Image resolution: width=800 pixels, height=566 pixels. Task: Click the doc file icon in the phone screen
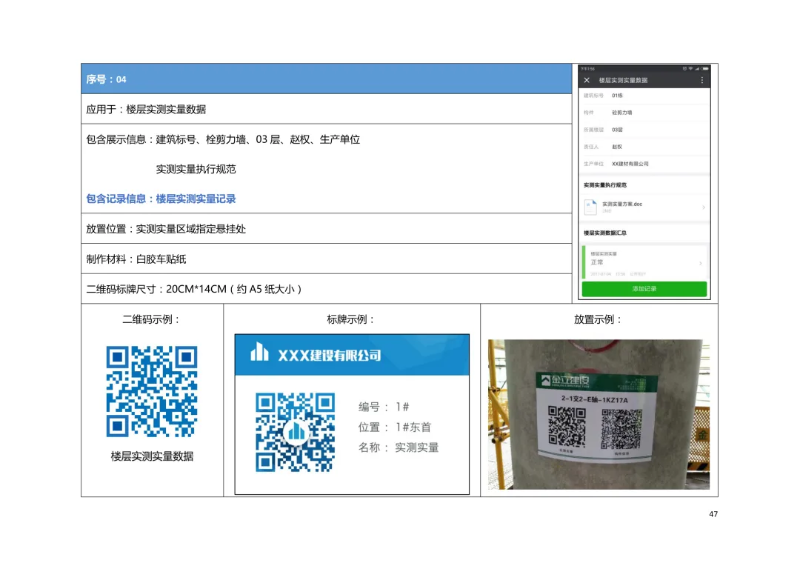point(590,207)
